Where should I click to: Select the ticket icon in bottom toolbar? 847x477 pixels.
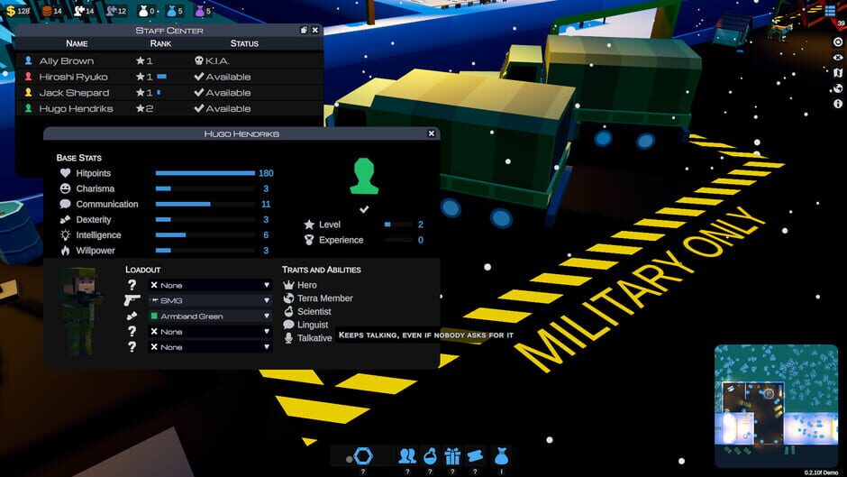click(475, 456)
